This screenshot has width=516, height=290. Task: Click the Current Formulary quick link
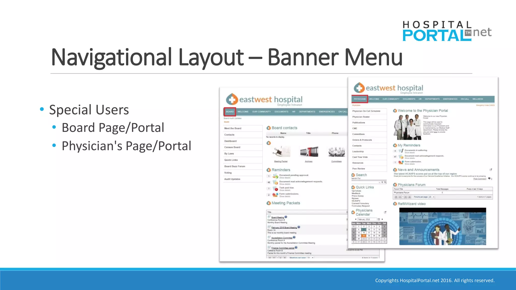[360, 203]
